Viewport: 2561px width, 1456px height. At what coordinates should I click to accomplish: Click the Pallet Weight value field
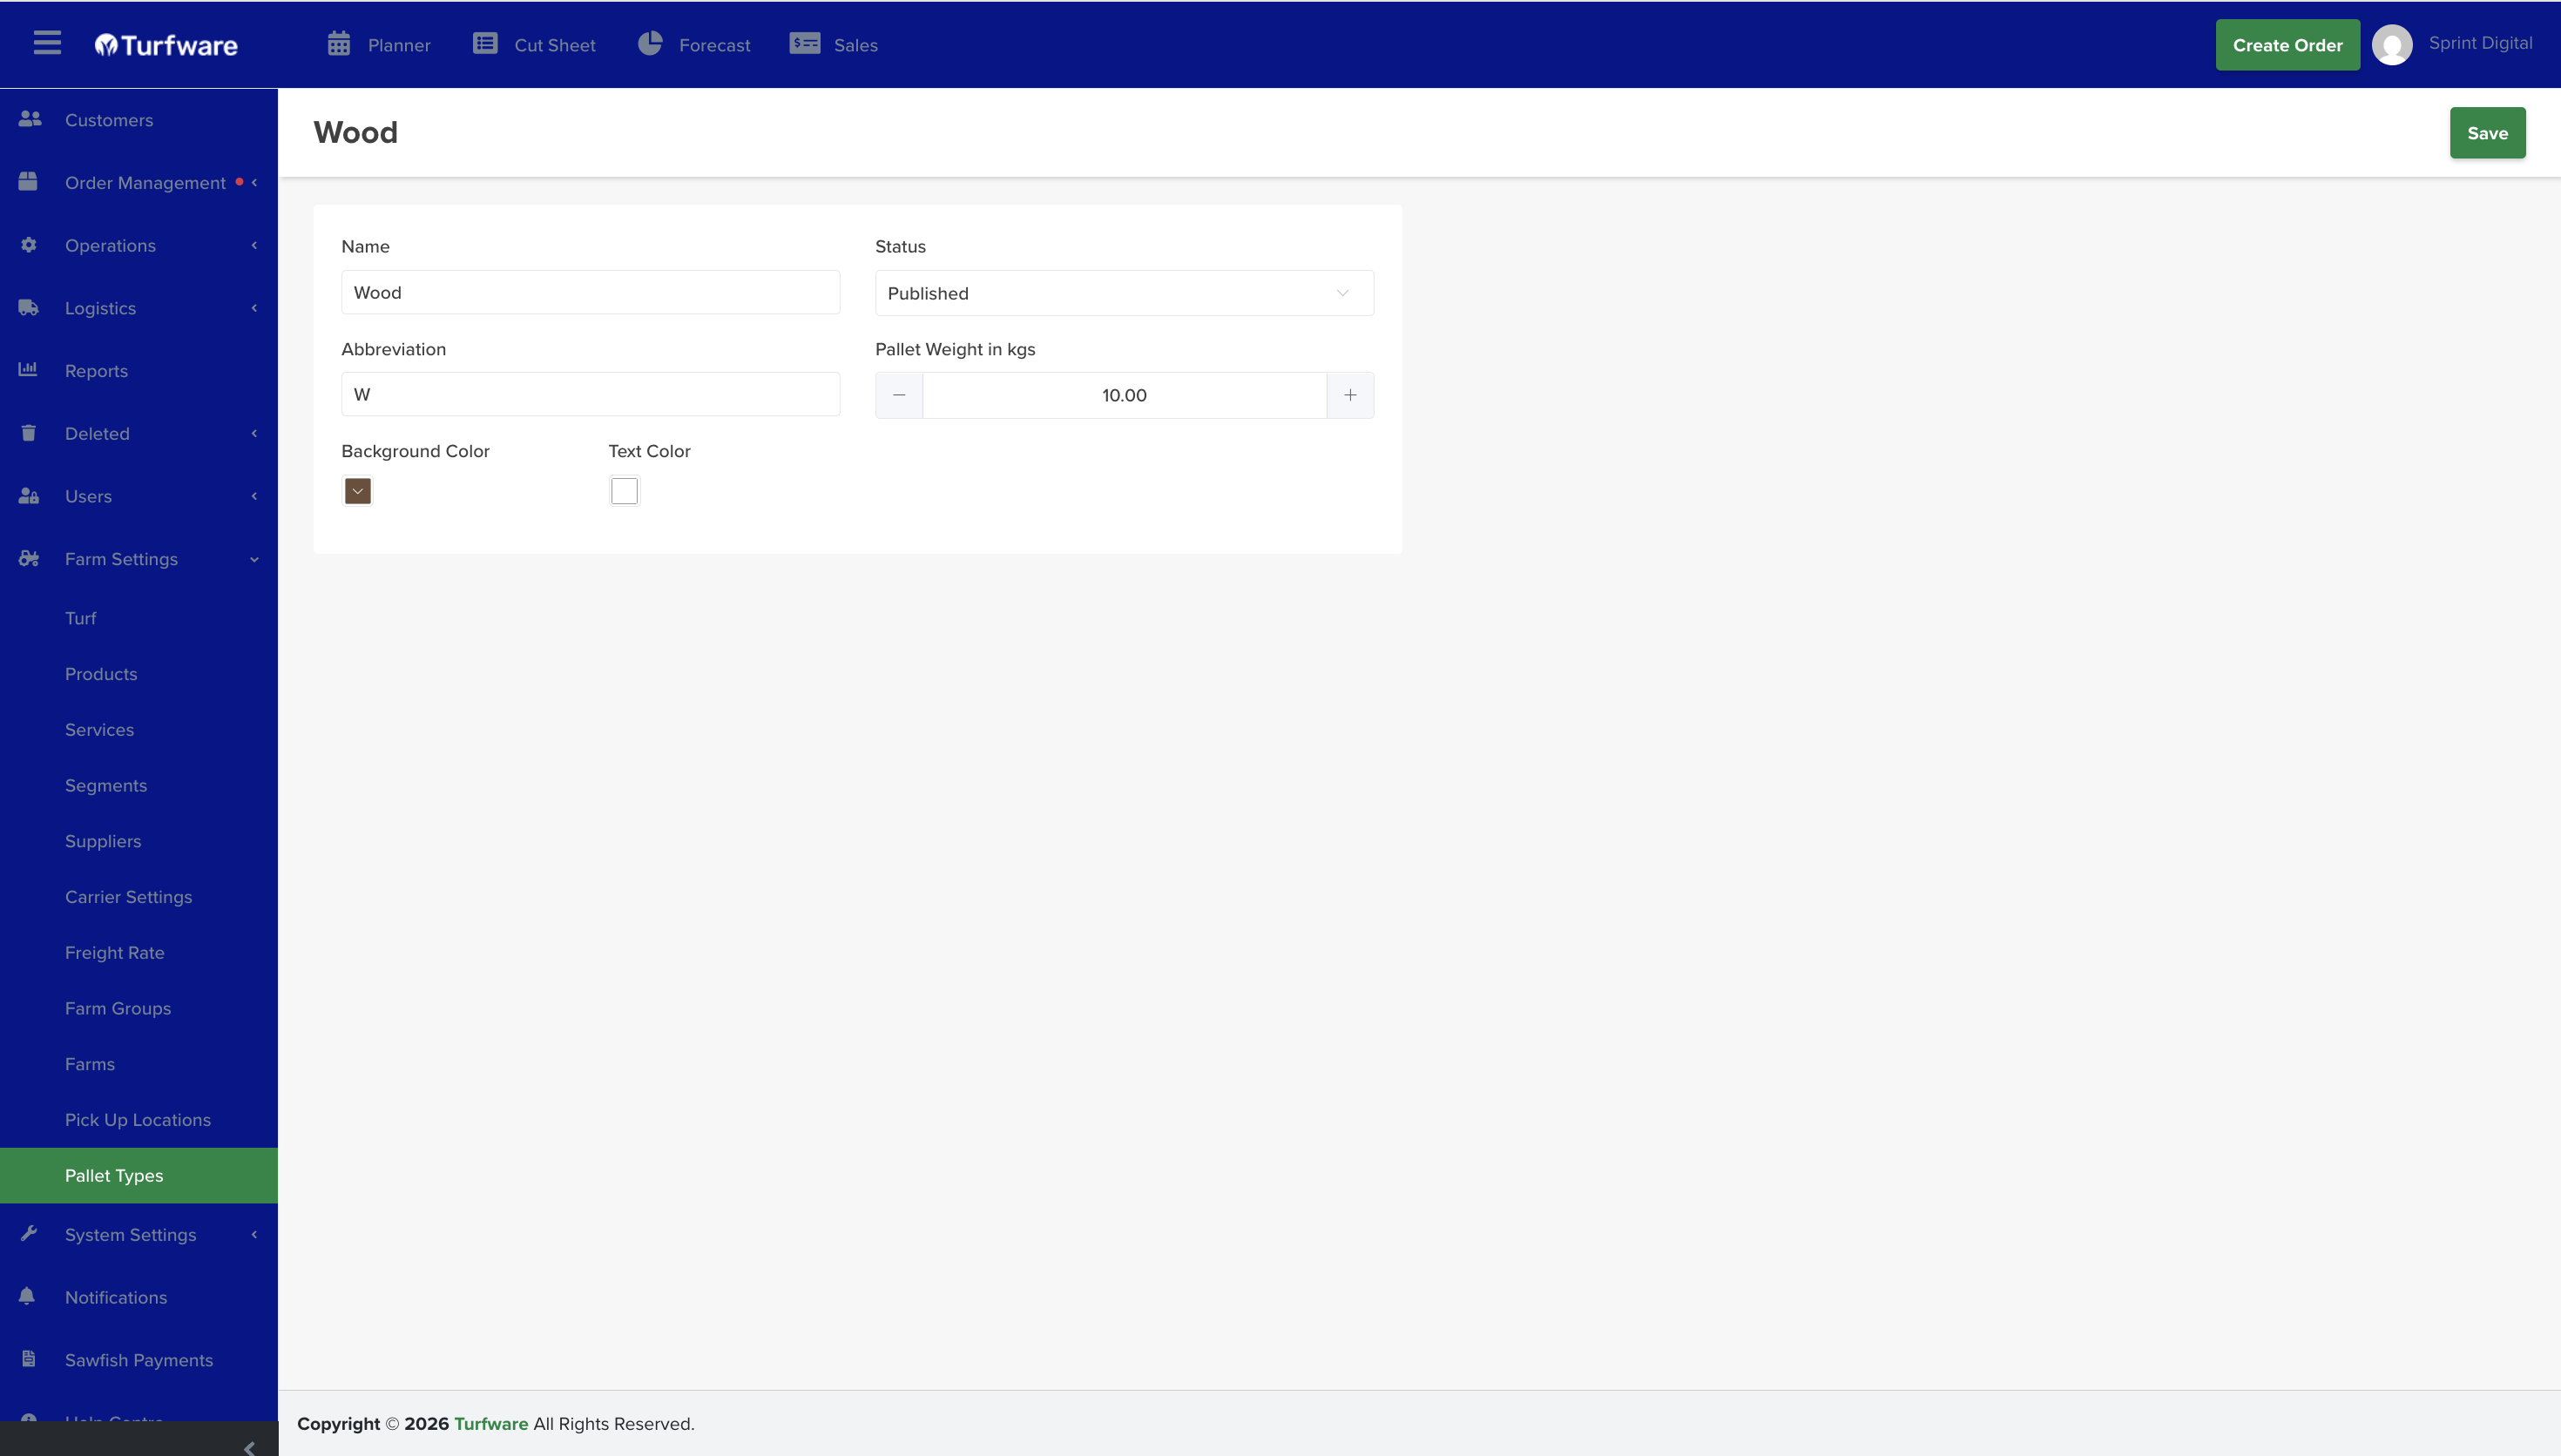pos(1124,395)
